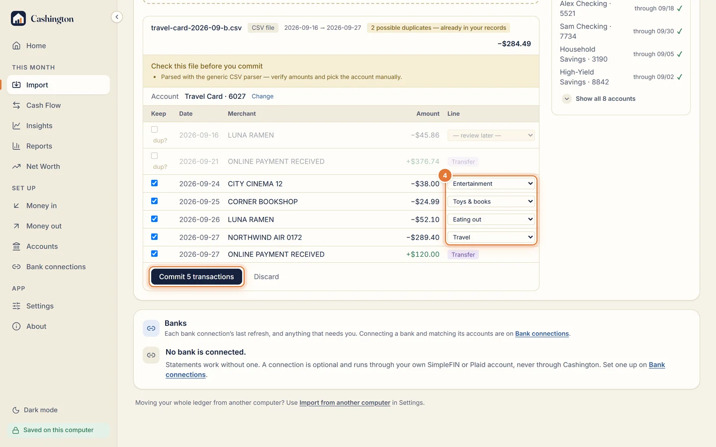Screen dimensions: 716x447
Task: Click the Money in arrow icon
Action: (16, 206)
